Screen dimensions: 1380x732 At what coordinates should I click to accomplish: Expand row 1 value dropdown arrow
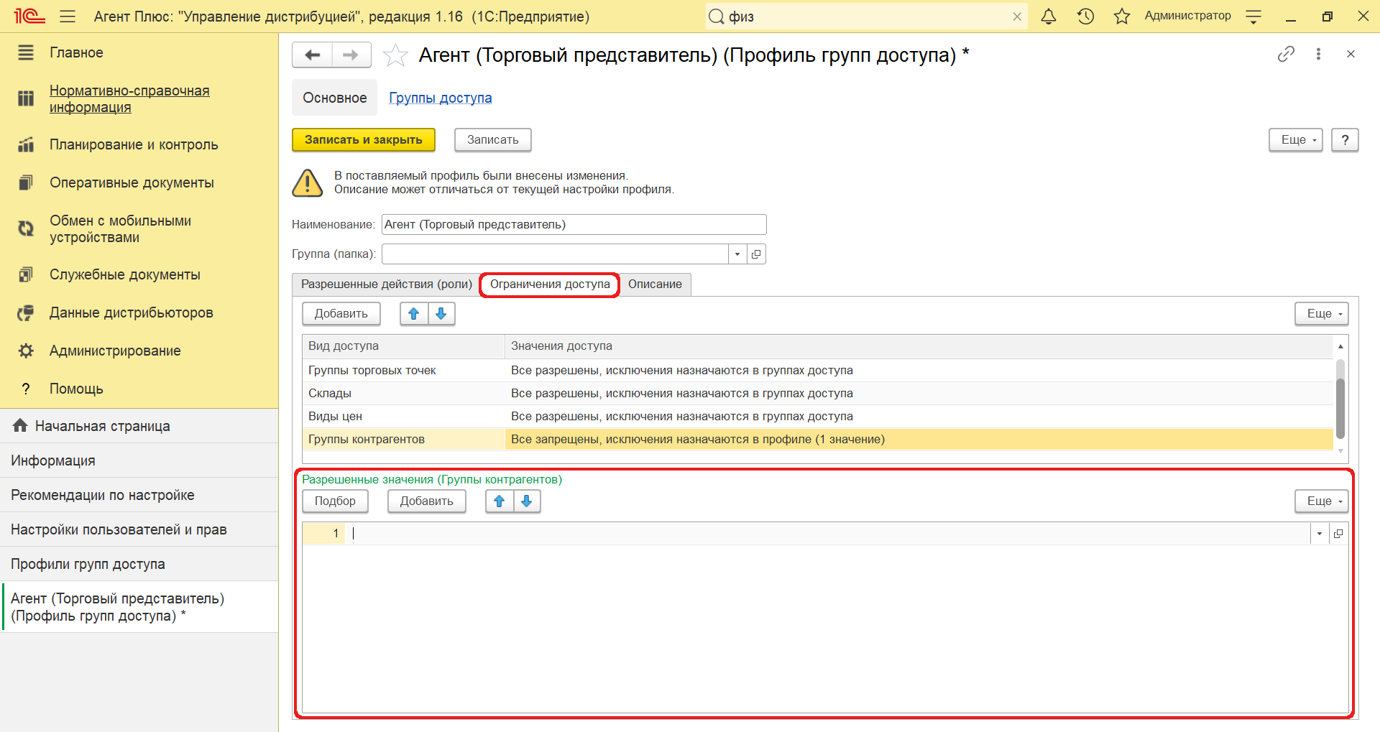pos(1320,533)
